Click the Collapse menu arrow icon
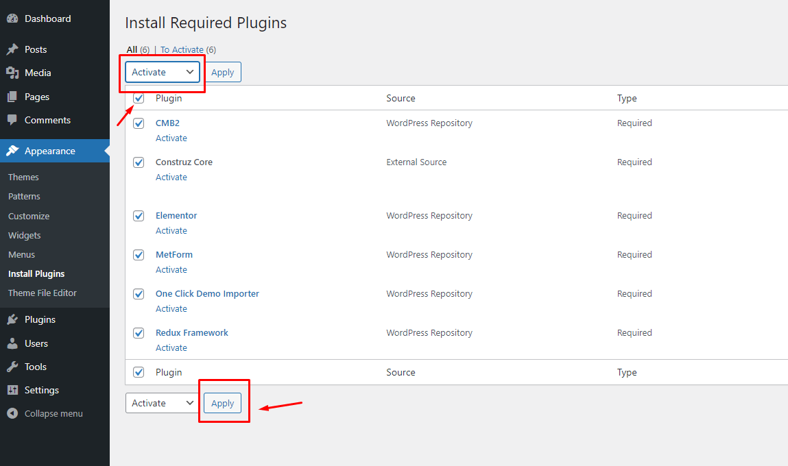The height and width of the screenshot is (466, 788). tap(12, 413)
